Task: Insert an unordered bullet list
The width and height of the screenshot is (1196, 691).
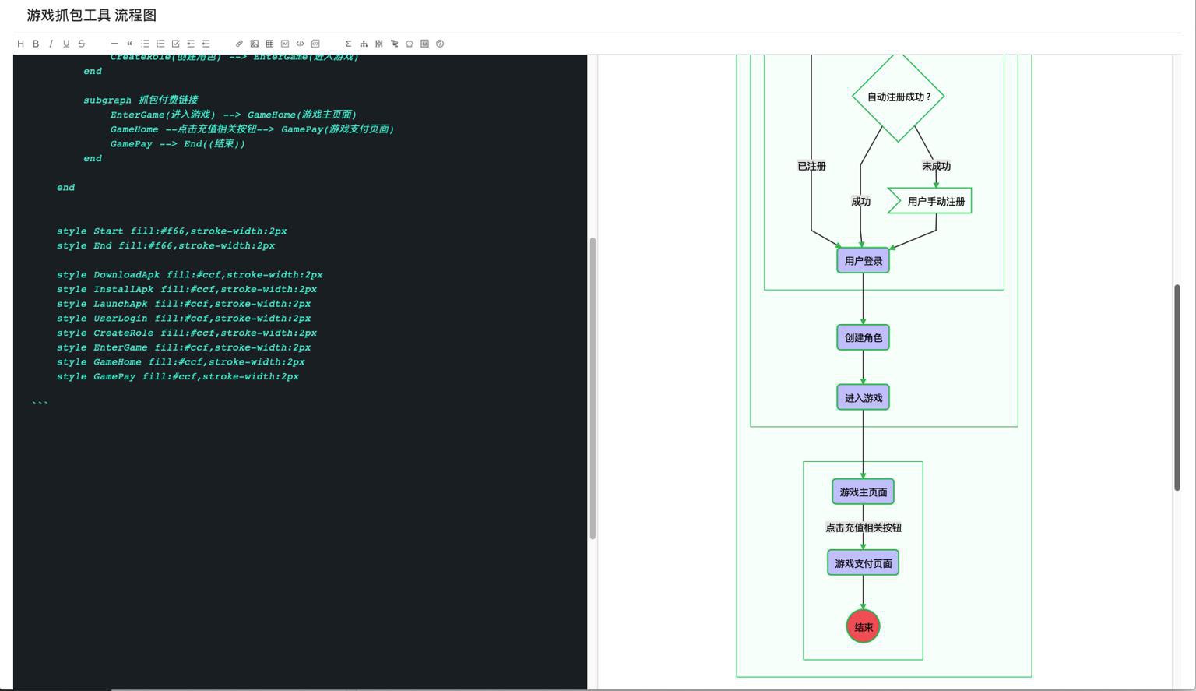Action: coord(145,44)
